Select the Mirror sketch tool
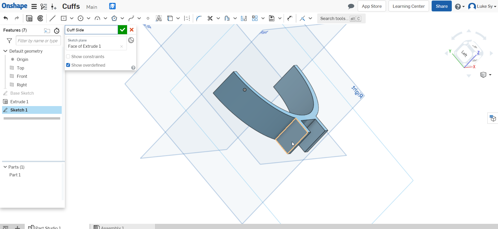 coord(244,18)
